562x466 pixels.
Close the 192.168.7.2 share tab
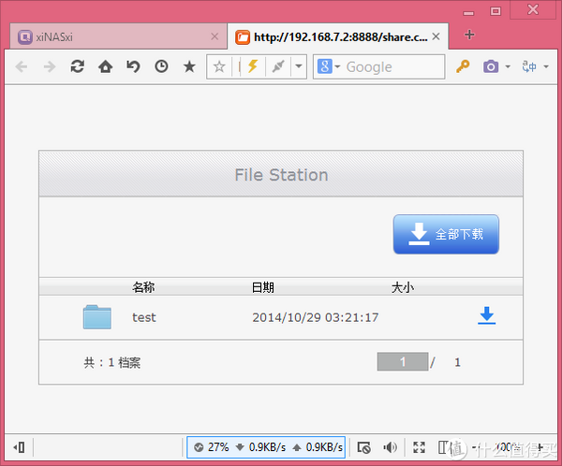tap(436, 36)
